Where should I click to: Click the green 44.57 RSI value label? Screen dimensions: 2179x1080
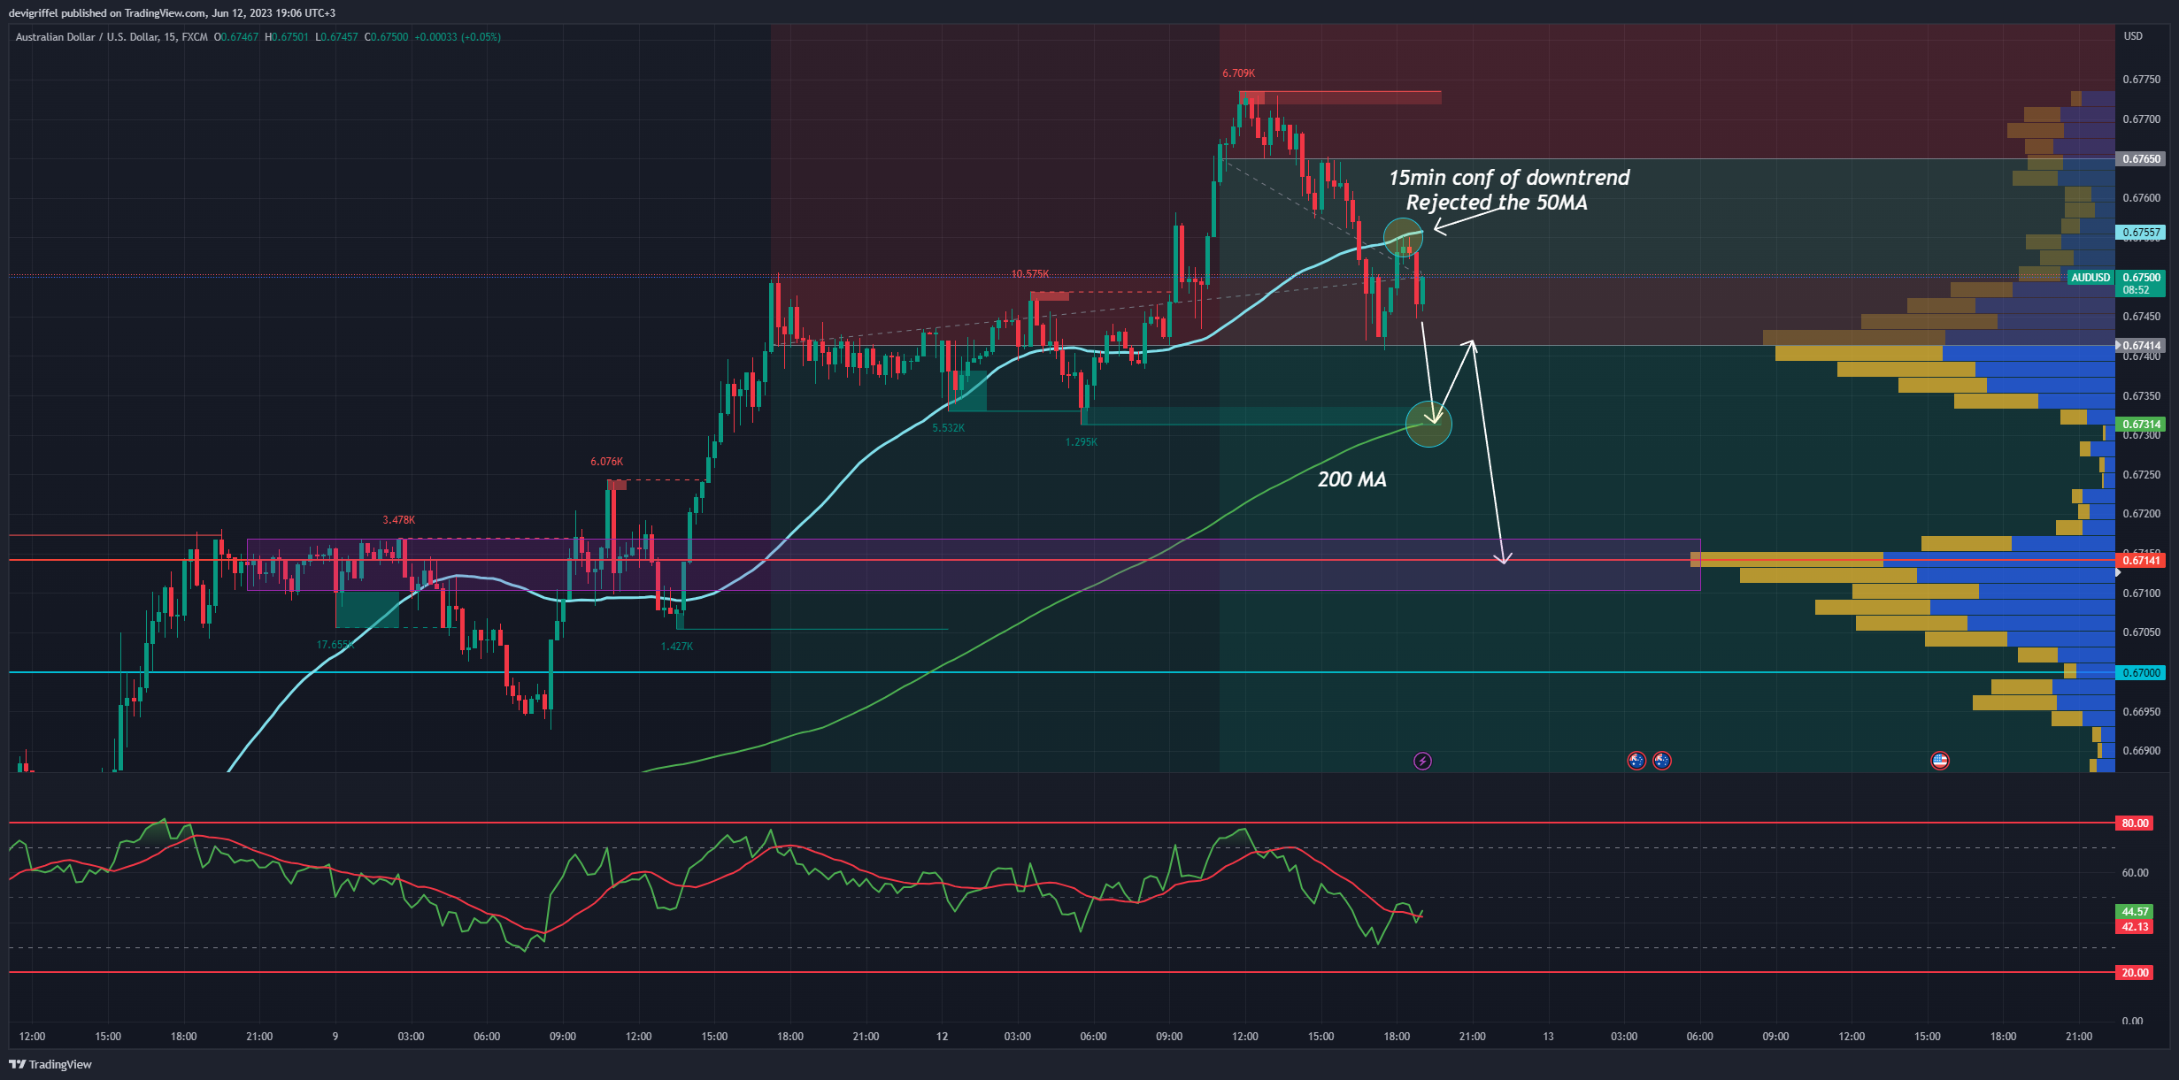2135,912
